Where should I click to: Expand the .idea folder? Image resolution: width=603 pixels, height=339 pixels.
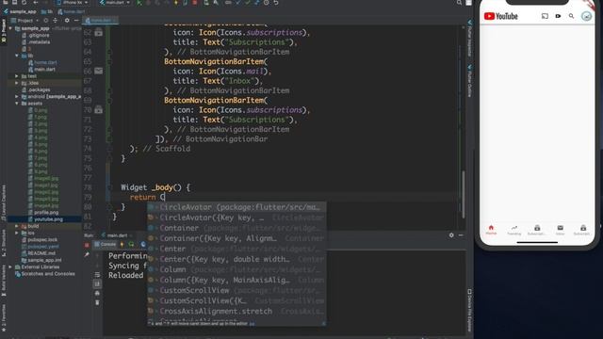17,83
